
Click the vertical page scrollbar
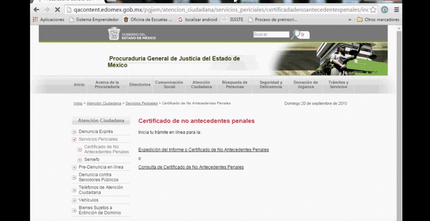pyautogui.click(x=399, y=123)
